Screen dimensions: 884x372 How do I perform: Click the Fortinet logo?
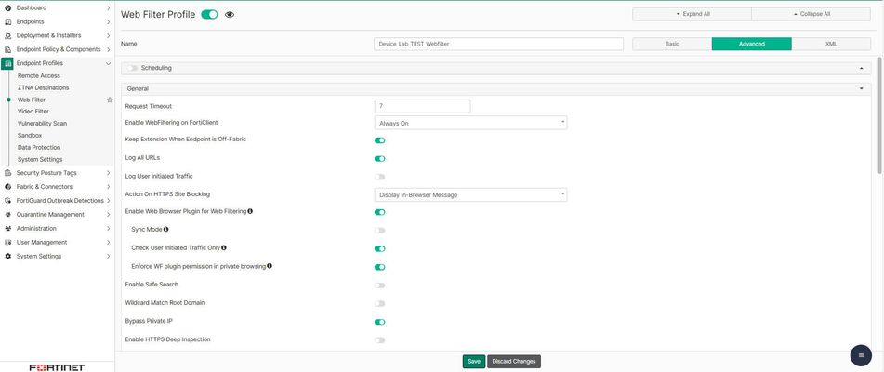pyautogui.click(x=57, y=367)
